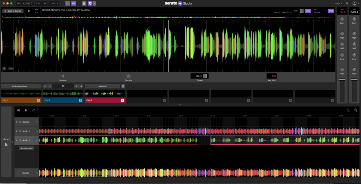The height and width of the screenshot is (184, 361).
Task: Select the Audio 2 mix tab
Action: pos(354,11)
